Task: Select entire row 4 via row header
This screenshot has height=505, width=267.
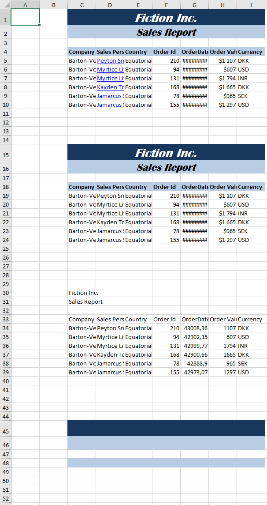Action: [5, 52]
